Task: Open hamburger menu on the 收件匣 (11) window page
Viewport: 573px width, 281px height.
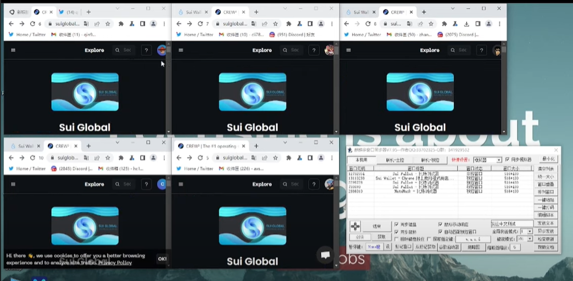Action: 13,50
